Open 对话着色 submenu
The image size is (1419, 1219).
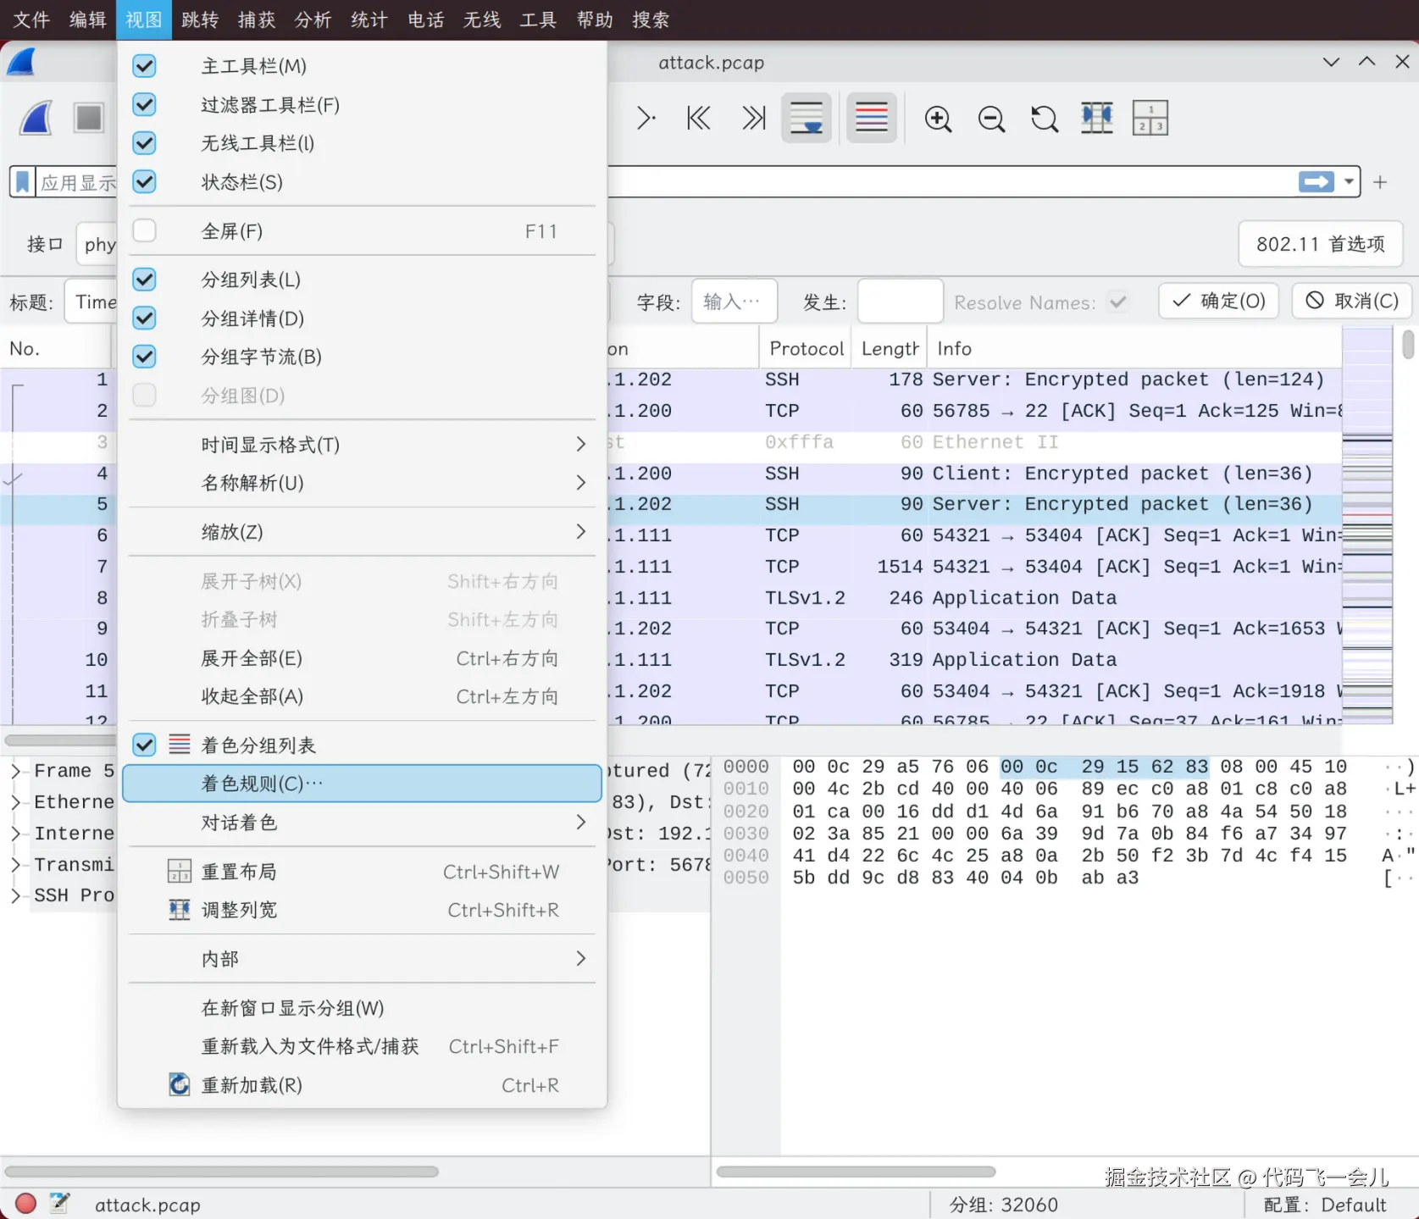point(362,823)
